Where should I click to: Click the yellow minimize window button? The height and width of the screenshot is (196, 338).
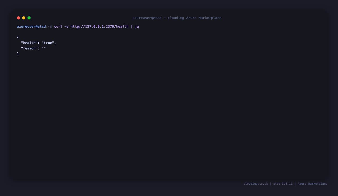pyautogui.click(x=24, y=18)
